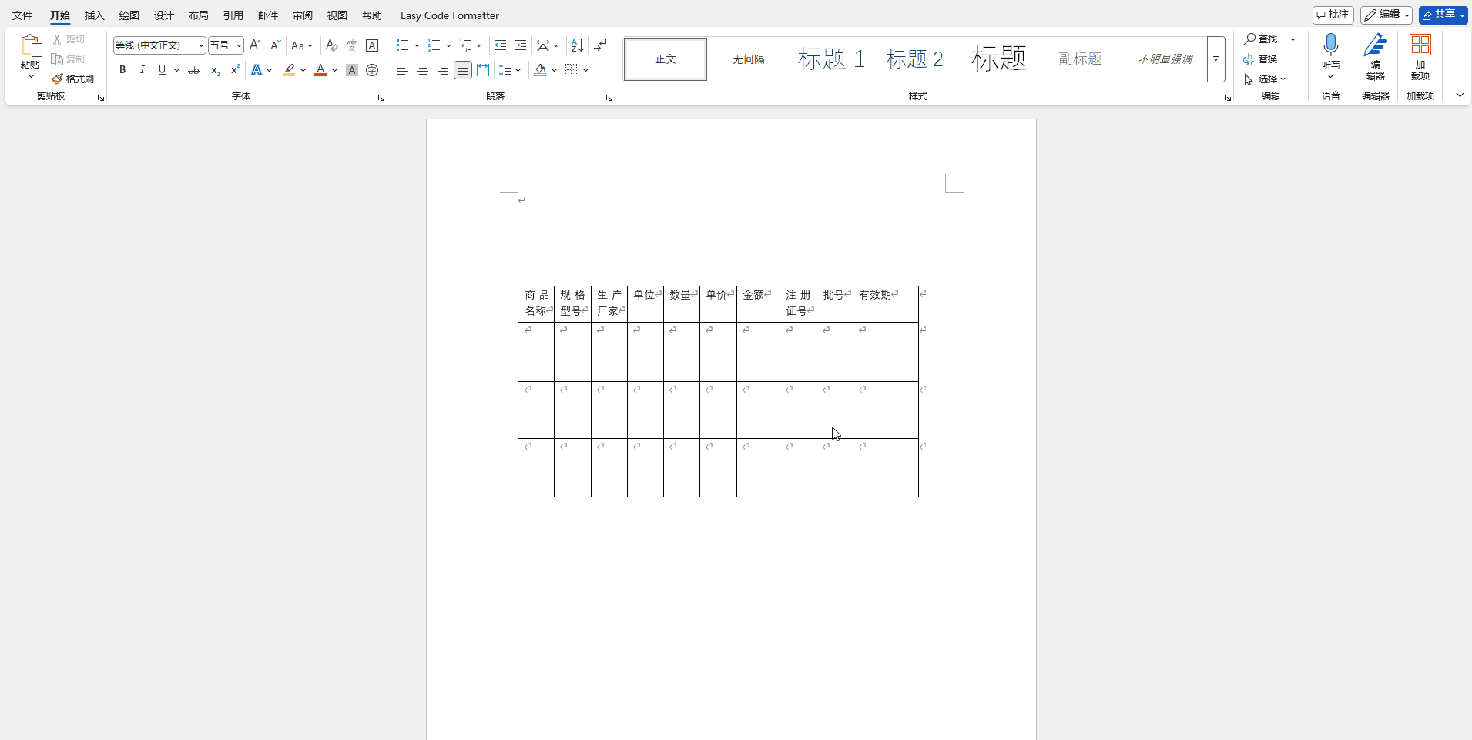Click the Sort (A-Z) icon
1472x740 pixels.
[x=577, y=45]
